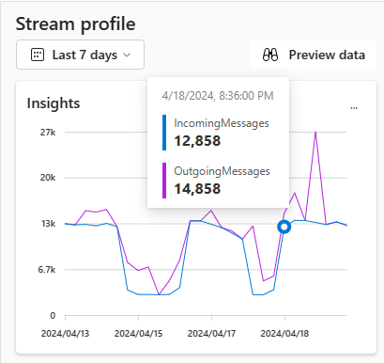Click the 13k y-axis label
Viewport: 384px width, 363px height.
pos(48,224)
